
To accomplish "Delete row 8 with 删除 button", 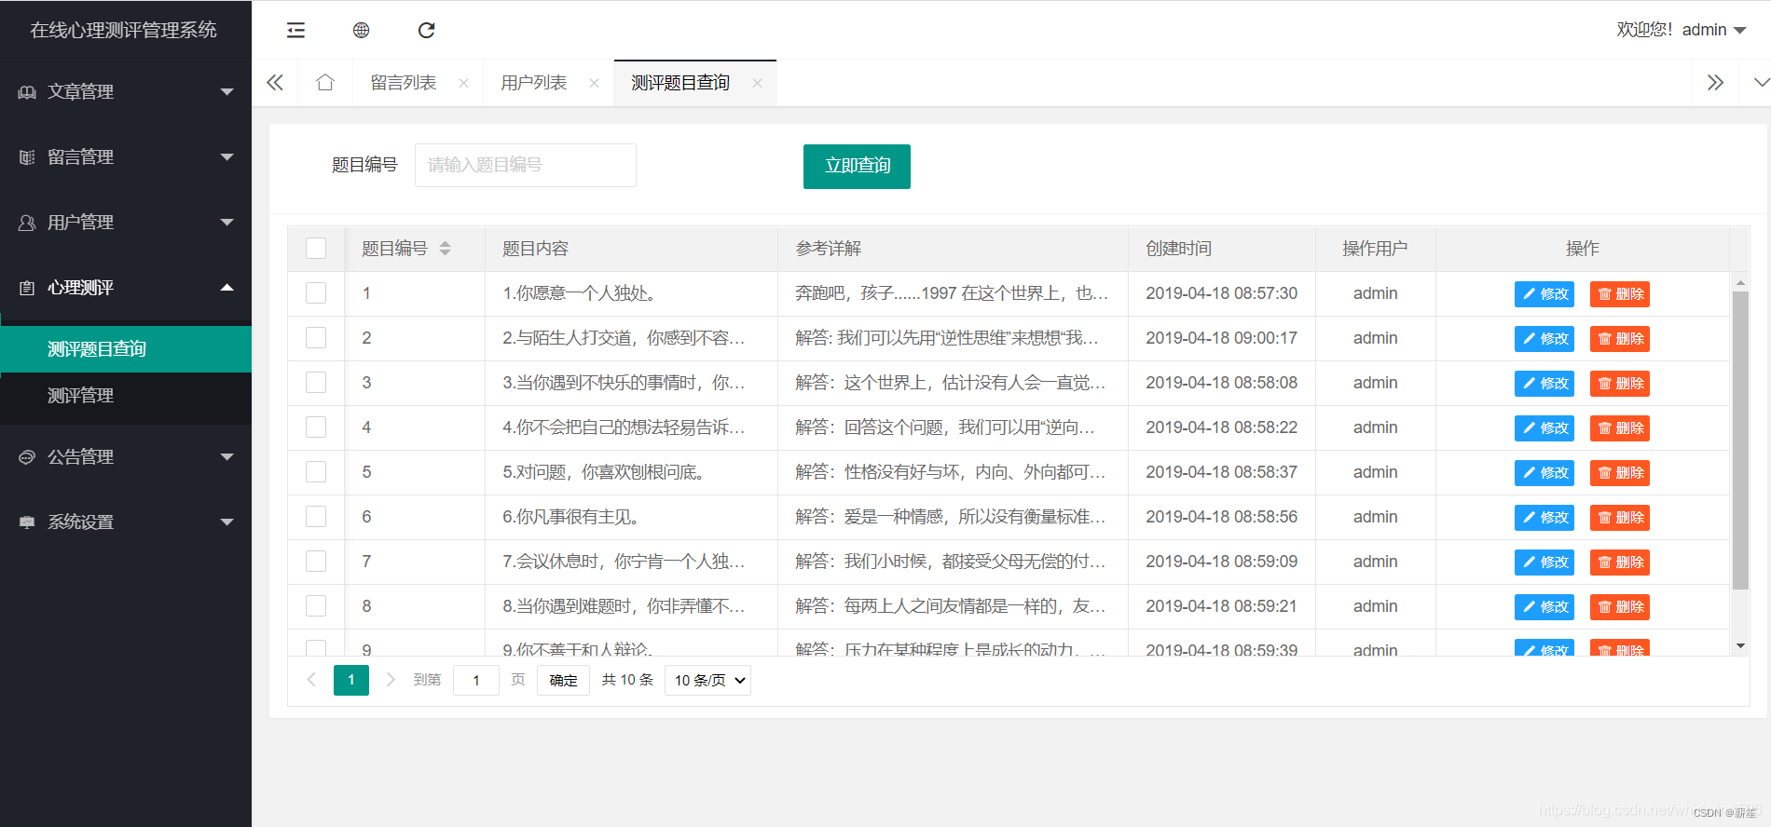I will pos(1619,606).
